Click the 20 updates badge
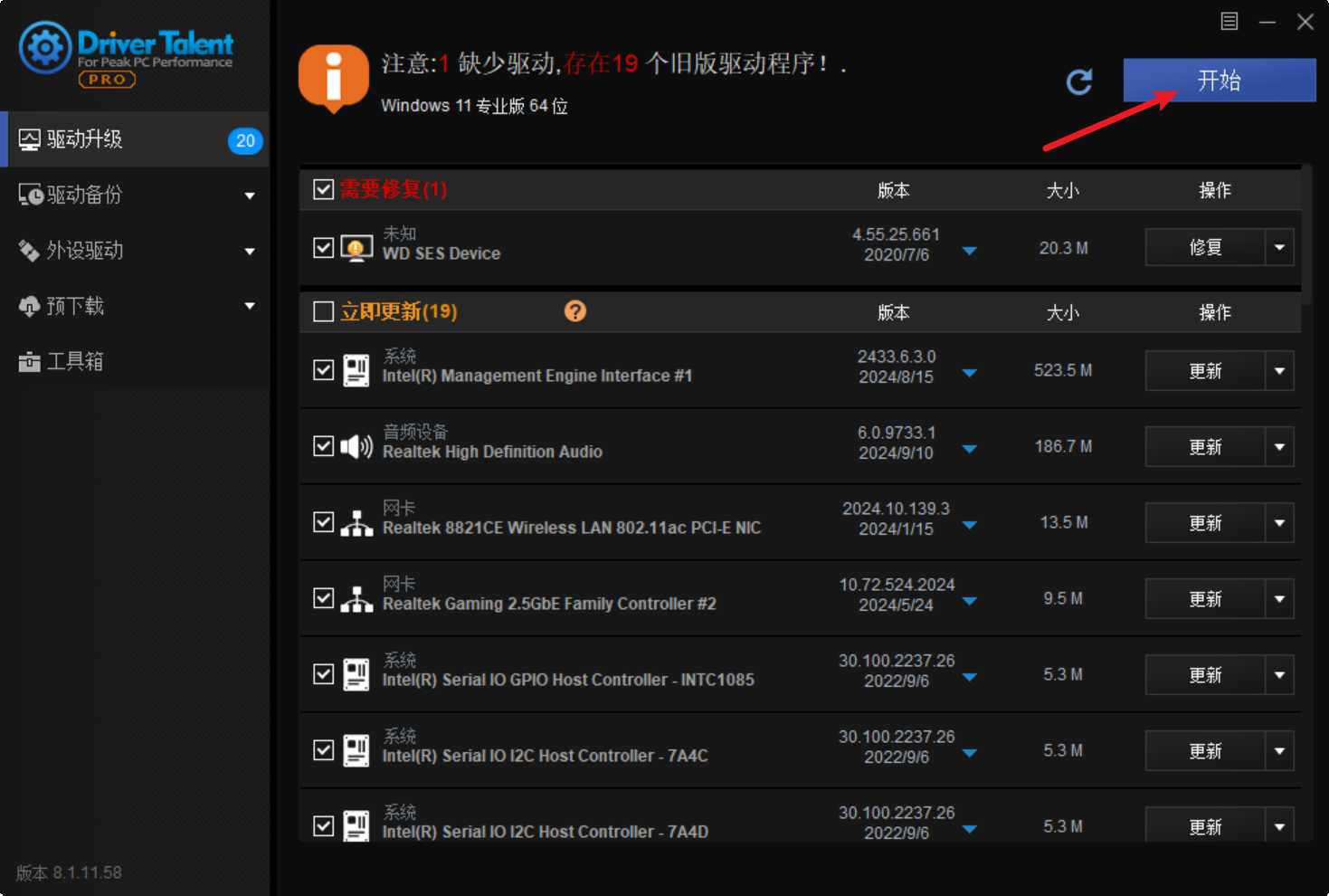 click(x=245, y=140)
